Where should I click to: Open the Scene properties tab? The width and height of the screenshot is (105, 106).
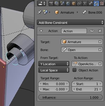click(x=62, y=3)
